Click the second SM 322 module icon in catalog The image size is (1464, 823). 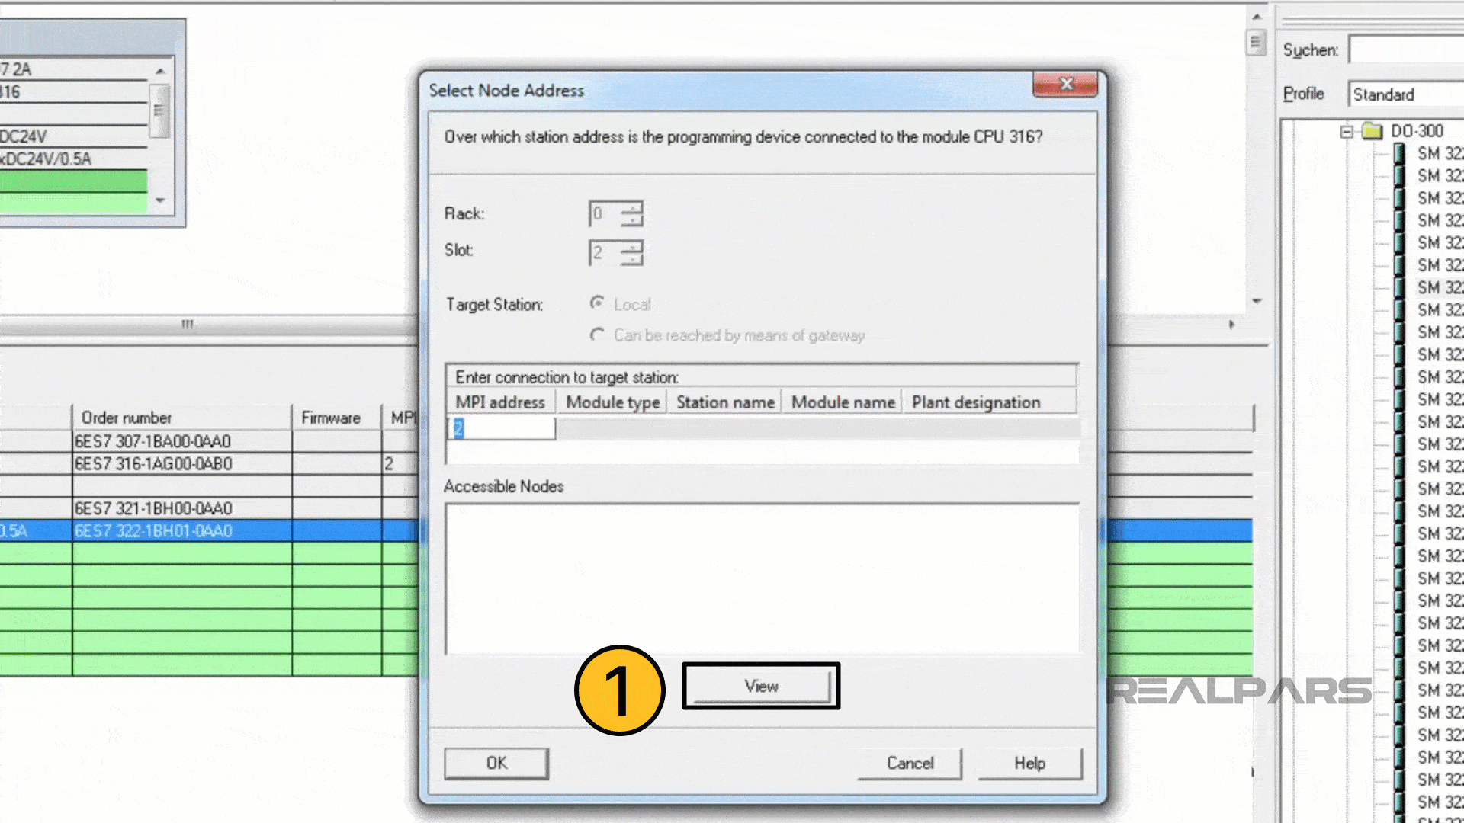pyautogui.click(x=1401, y=176)
